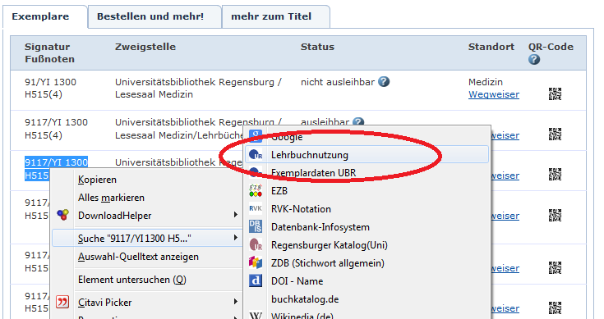Select Lehrbuchnutzung search entry
This screenshot has width=604, height=319.
tap(367, 154)
